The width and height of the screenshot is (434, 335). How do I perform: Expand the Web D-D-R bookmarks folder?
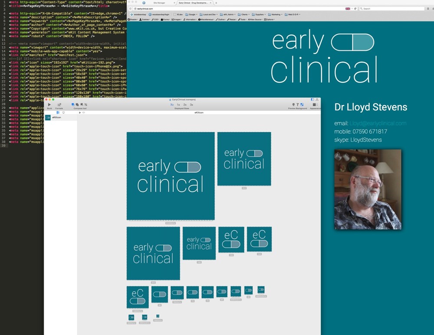coord(293,14)
